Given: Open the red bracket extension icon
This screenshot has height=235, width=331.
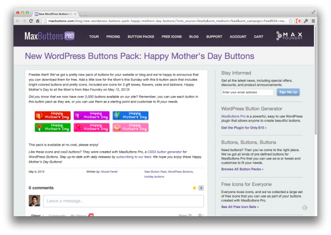Looking at the screenshot, I should click(298, 21).
